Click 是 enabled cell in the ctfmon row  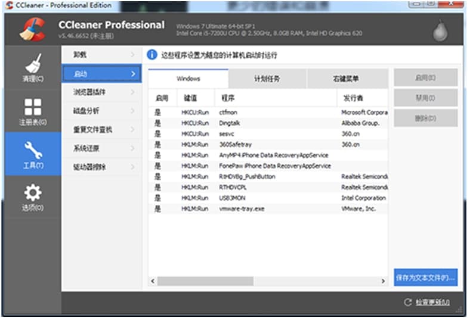coord(157,112)
